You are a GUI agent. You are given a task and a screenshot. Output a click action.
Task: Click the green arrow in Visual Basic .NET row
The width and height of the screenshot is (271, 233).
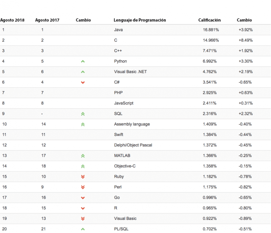83,72
